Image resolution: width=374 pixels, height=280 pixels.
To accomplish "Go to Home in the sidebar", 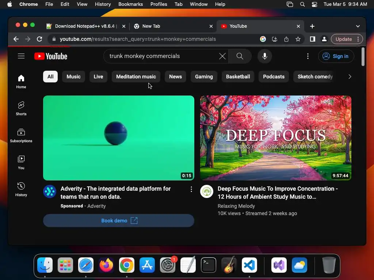I will tap(21, 82).
